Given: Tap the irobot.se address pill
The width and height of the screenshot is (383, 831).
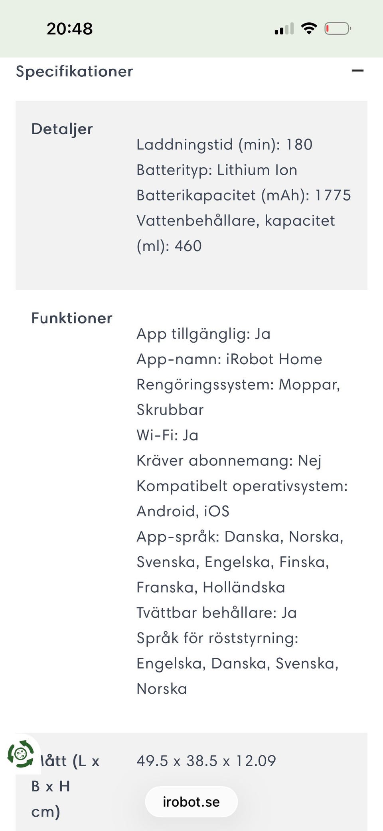Looking at the screenshot, I should click(x=191, y=801).
